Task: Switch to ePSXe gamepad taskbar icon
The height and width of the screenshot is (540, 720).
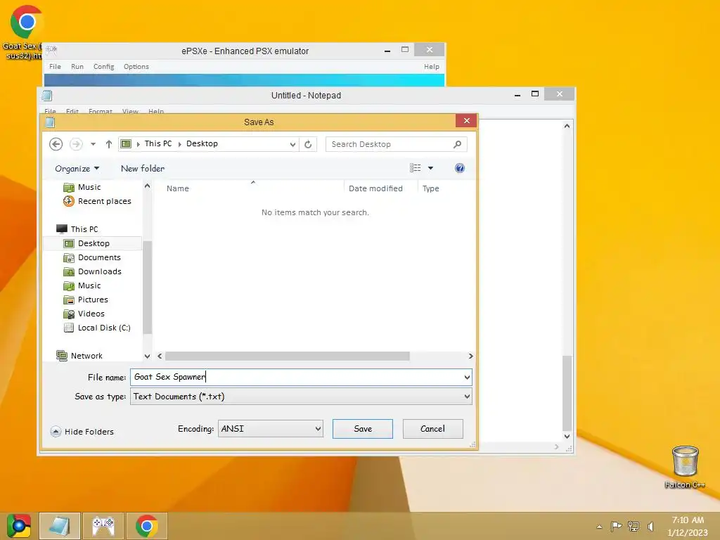Action: click(103, 526)
